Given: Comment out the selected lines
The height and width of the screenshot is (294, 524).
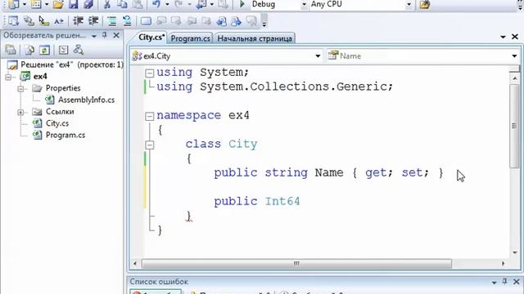Looking at the screenshot, I should (x=112, y=21).
